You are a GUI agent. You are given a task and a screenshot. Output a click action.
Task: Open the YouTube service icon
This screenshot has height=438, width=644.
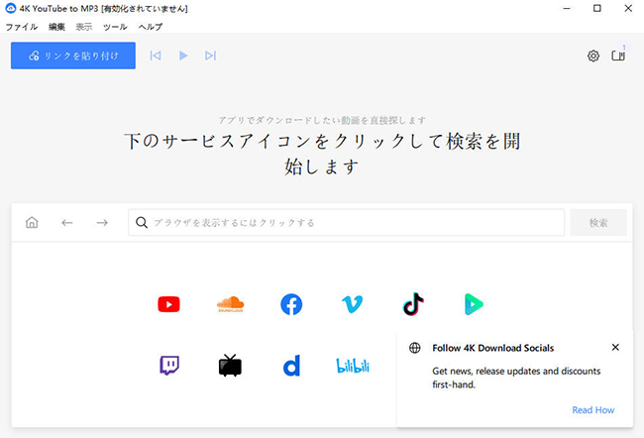[168, 304]
